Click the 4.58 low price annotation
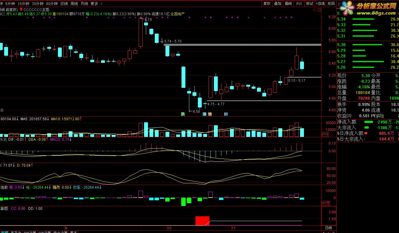 click(x=196, y=111)
